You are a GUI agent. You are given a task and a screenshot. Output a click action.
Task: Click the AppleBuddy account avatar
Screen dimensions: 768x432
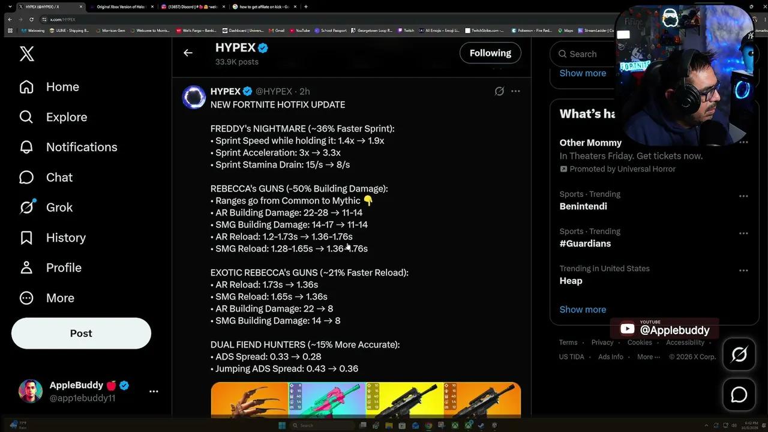(31, 391)
